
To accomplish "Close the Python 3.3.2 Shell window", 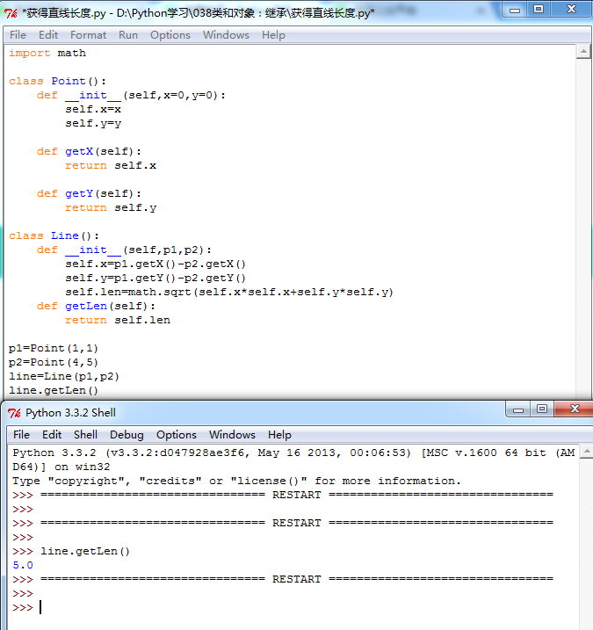I will pyautogui.click(x=574, y=409).
